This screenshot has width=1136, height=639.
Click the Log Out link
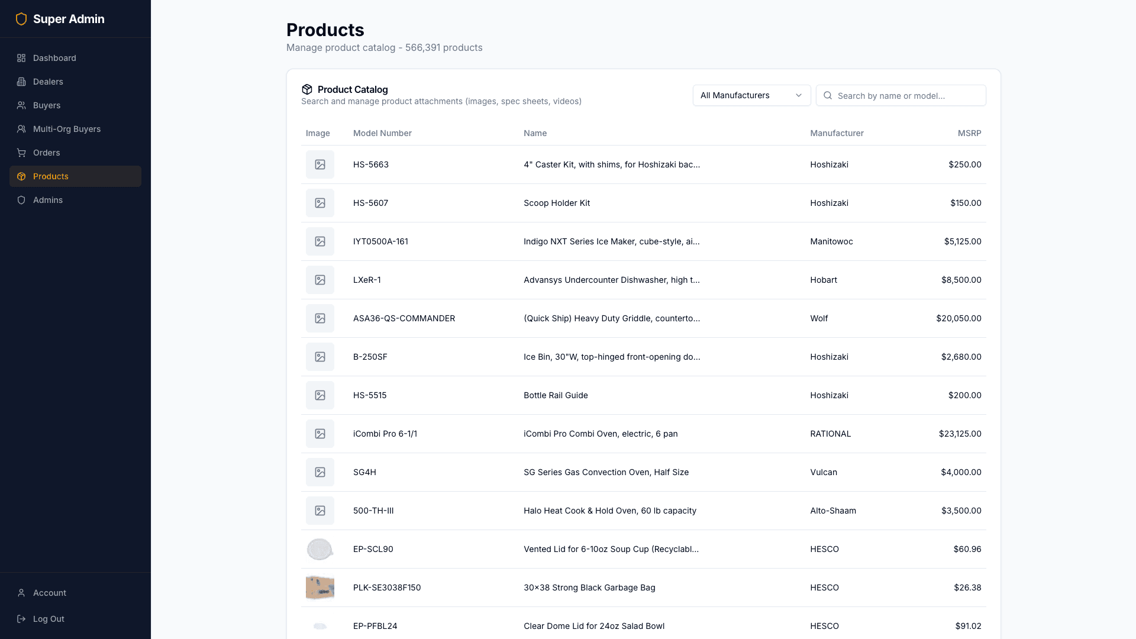pos(75,619)
